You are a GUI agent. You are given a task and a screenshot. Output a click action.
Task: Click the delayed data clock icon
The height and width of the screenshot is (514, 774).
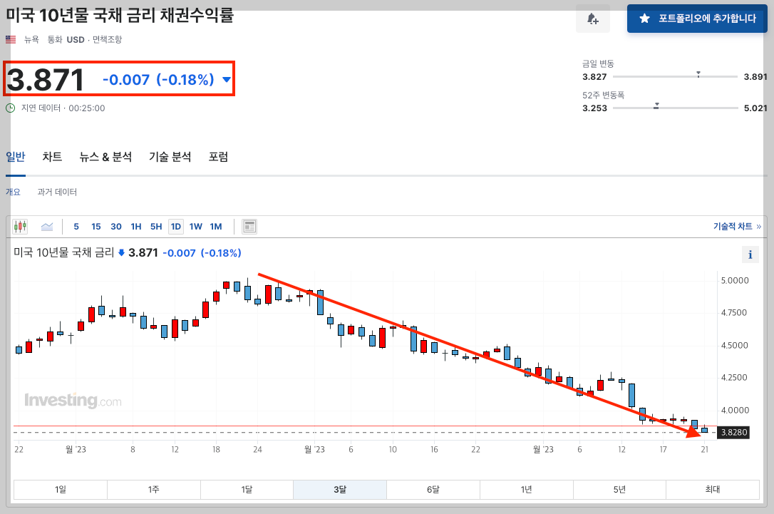pyautogui.click(x=11, y=108)
